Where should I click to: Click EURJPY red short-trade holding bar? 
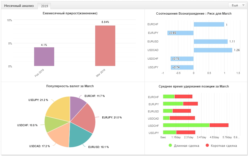[x=190, y=104]
